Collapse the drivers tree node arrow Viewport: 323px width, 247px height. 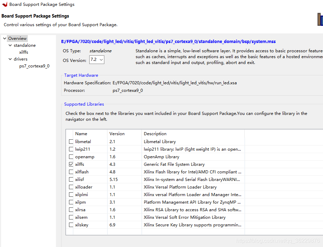click(10, 59)
